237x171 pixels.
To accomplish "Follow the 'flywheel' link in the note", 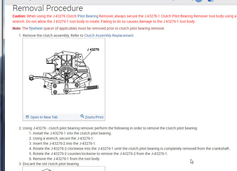I will (36, 28).
